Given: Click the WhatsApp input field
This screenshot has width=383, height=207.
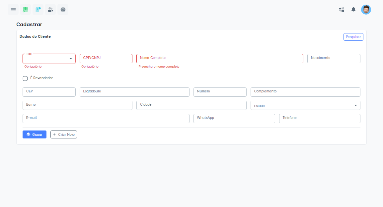Looking at the screenshot, I should click(x=234, y=119).
